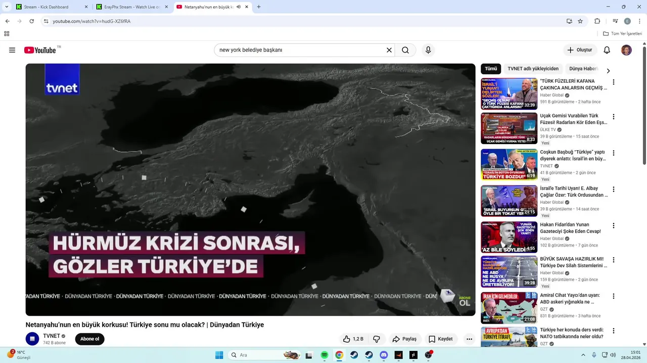Open more actions below the video

pos(469,339)
